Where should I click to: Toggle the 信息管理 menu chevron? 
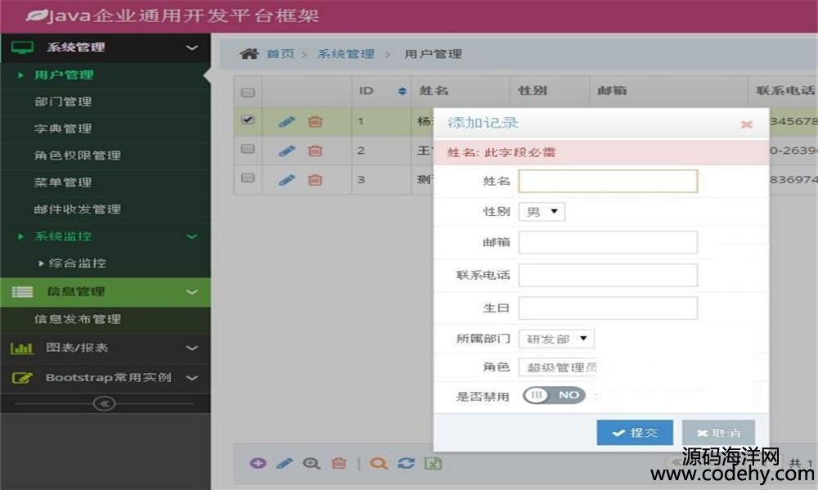(x=192, y=292)
